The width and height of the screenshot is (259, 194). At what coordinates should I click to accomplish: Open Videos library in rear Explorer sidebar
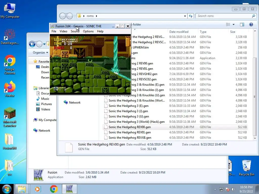43,109
